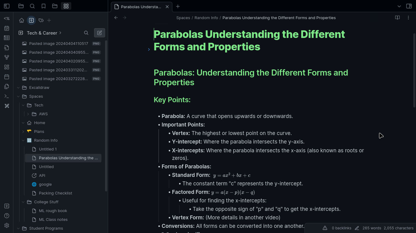Add a new space with the plus icon
This screenshot has height=233, width=416.
49,20
